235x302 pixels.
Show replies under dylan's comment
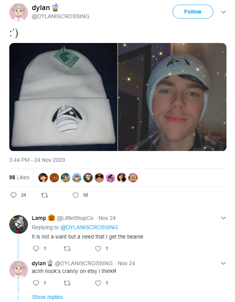coord(47,297)
